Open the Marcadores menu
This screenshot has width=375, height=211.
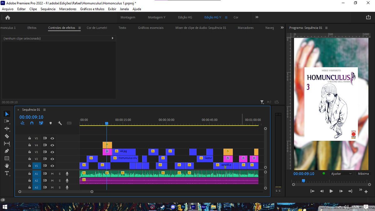[x=68, y=9]
